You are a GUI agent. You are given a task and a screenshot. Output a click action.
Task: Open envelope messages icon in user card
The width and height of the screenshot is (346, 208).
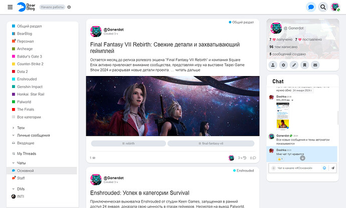point(315,65)
